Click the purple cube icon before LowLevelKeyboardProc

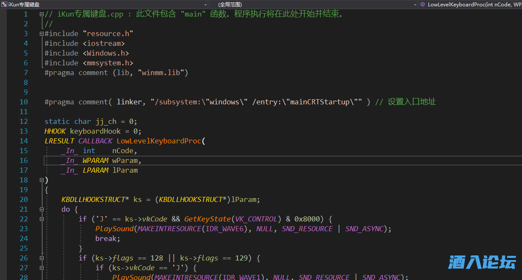point(423,4)
